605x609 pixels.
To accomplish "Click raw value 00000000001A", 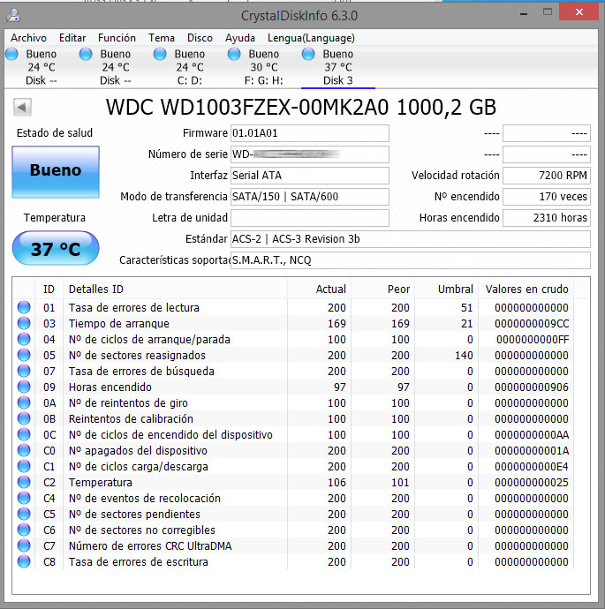I will [x=532, y=450].
